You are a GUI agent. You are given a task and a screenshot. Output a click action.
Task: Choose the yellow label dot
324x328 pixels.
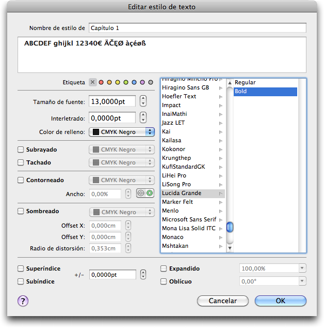[x=118, y=82]
